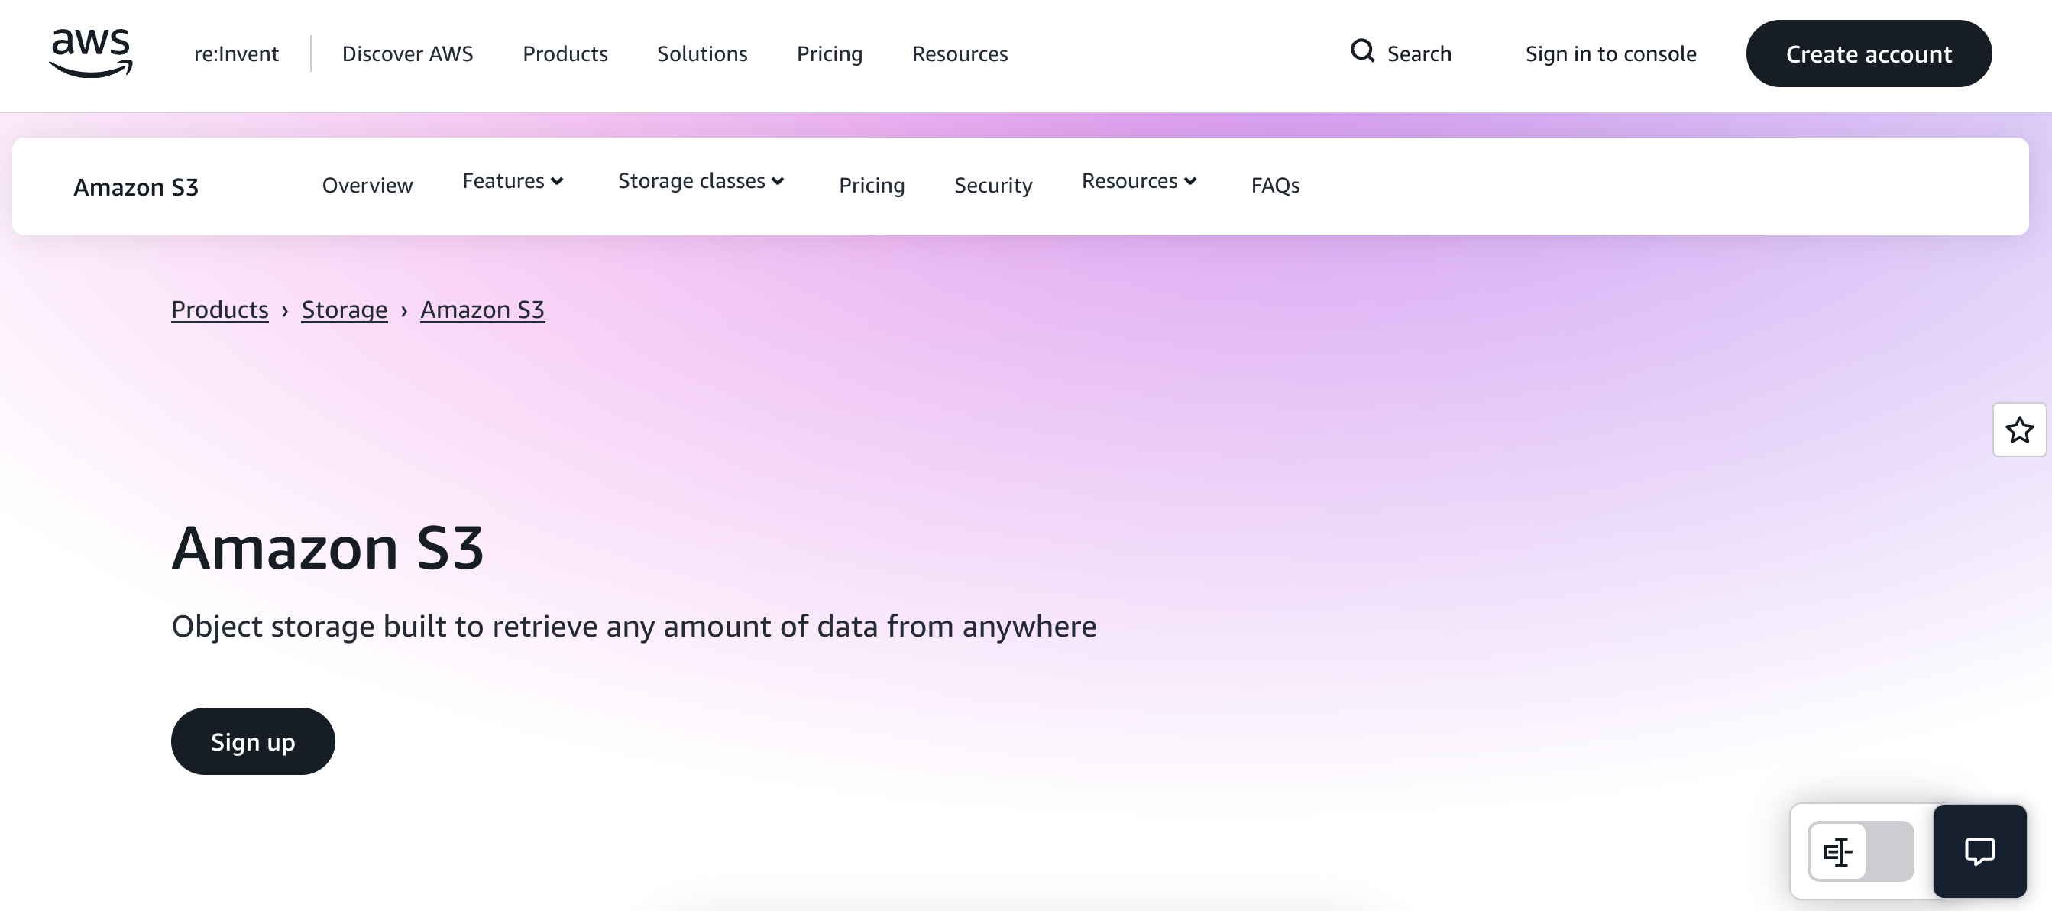
Task: Click the star bookmark icon
Action: (2018, 430)
